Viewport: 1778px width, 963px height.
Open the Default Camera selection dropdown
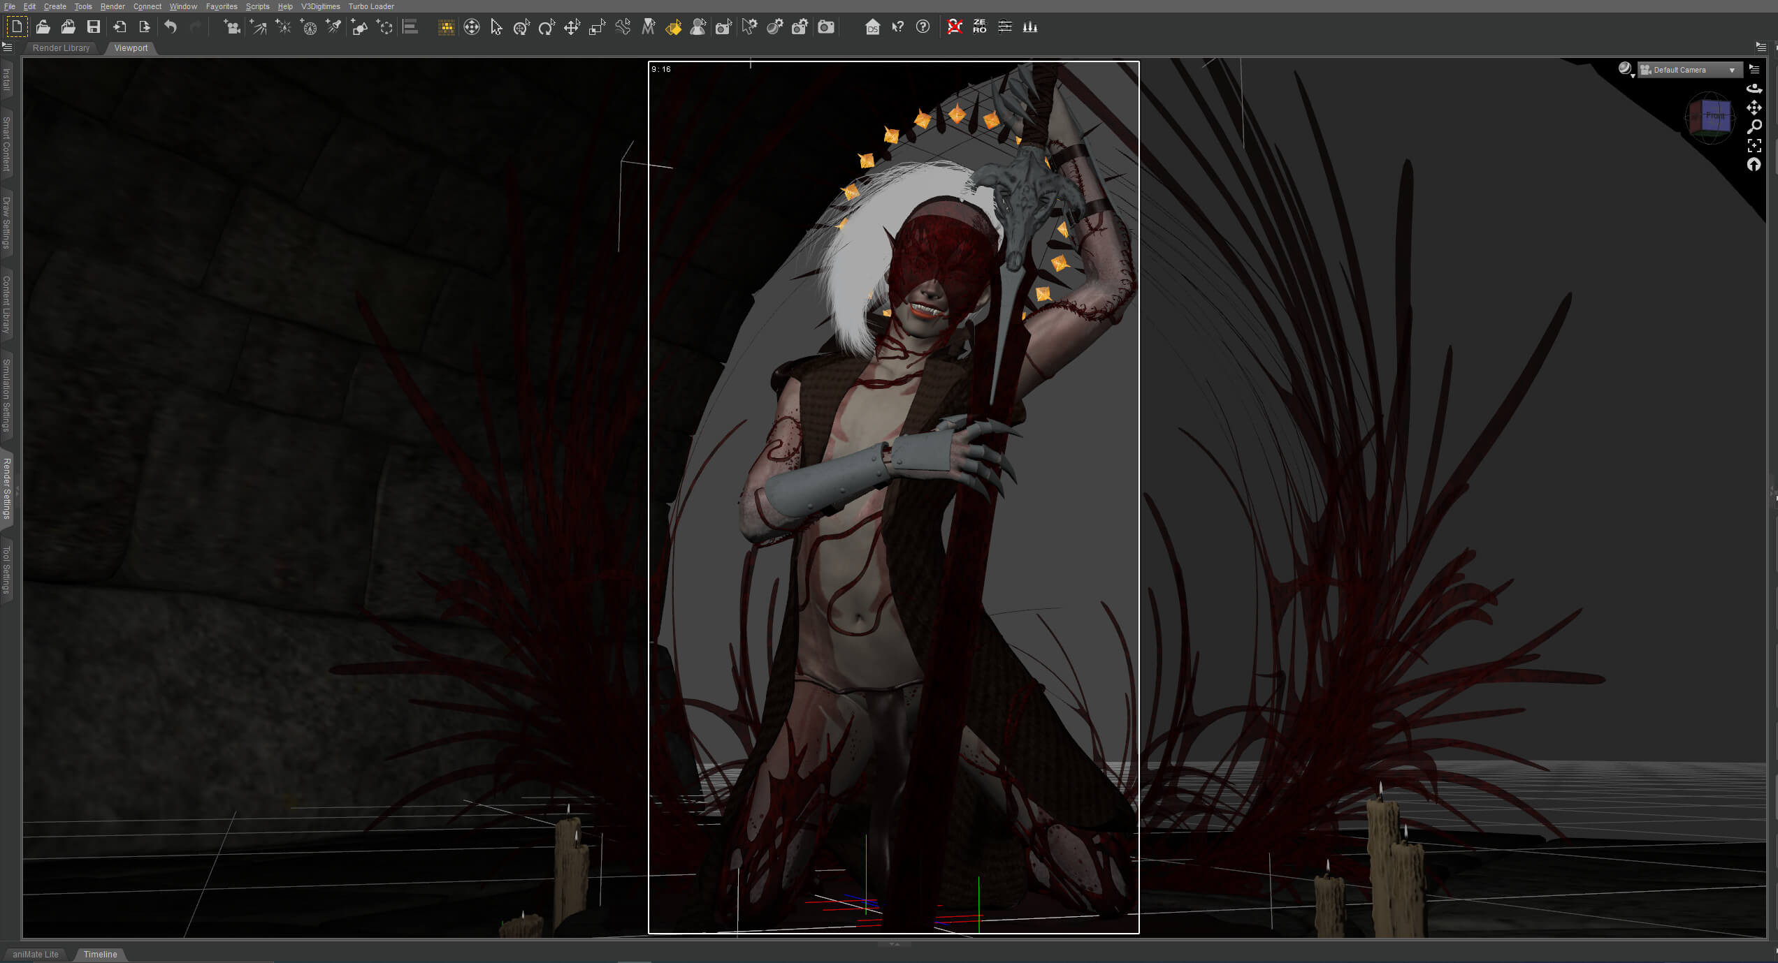click(1689, 70)
